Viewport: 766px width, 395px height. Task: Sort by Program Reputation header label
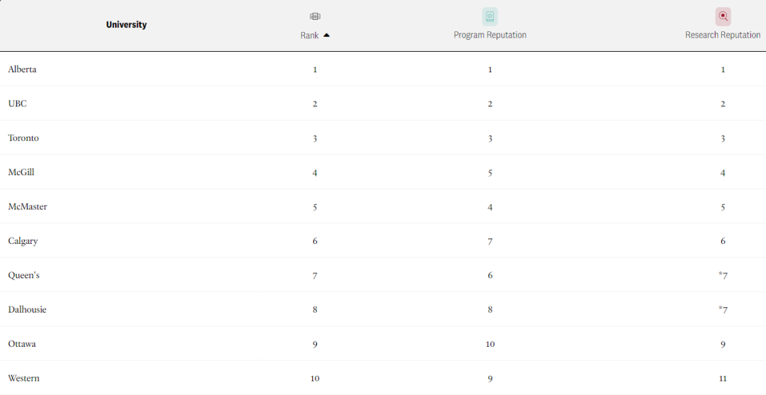(490, 35)
